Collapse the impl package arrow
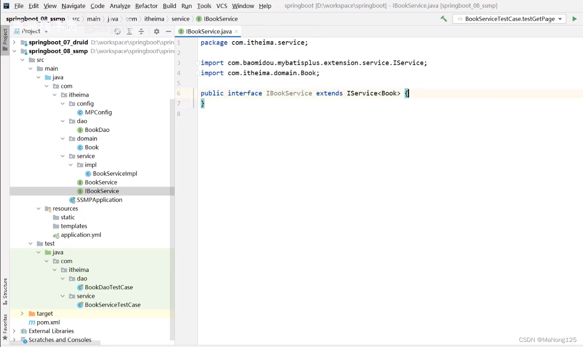 pyautogui.click(x=71, y=165)
